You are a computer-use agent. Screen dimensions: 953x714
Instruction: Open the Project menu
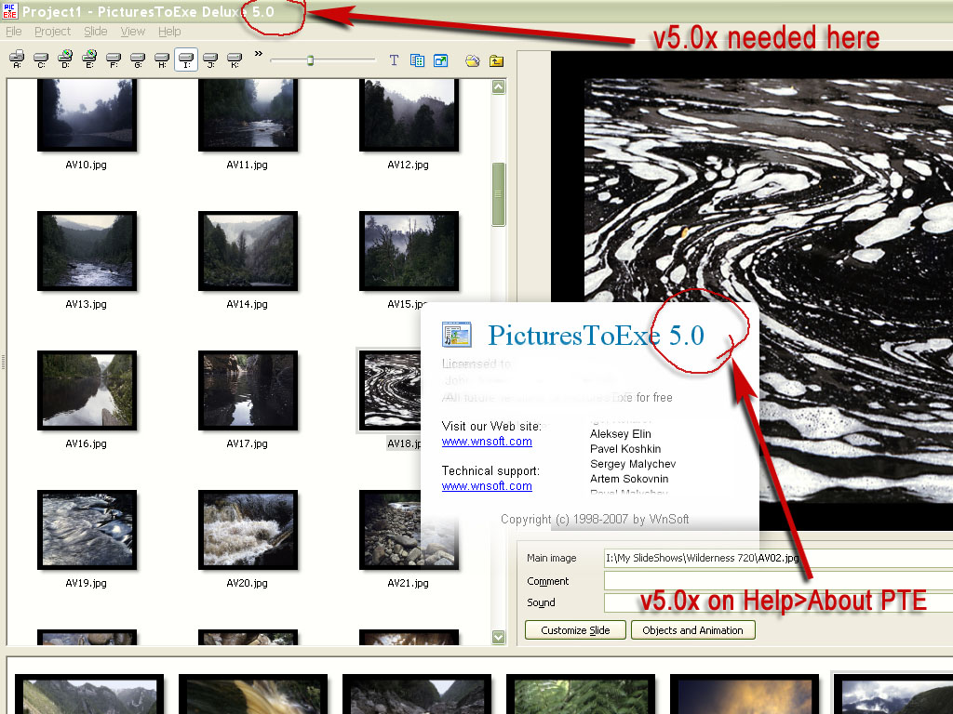click(52, 31)
